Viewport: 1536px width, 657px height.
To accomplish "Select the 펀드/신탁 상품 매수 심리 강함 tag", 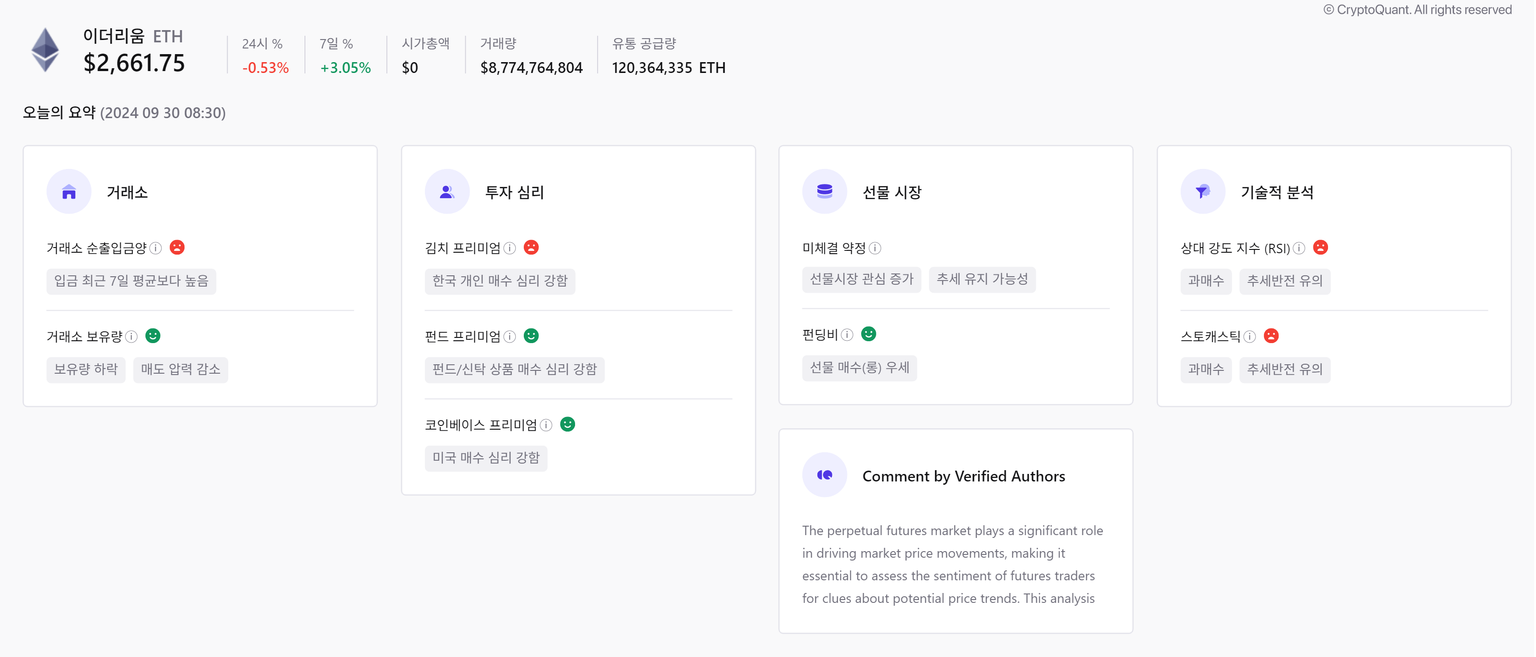I will point(514,369).
